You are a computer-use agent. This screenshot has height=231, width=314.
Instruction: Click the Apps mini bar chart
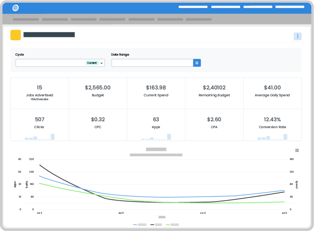(156, 137)
